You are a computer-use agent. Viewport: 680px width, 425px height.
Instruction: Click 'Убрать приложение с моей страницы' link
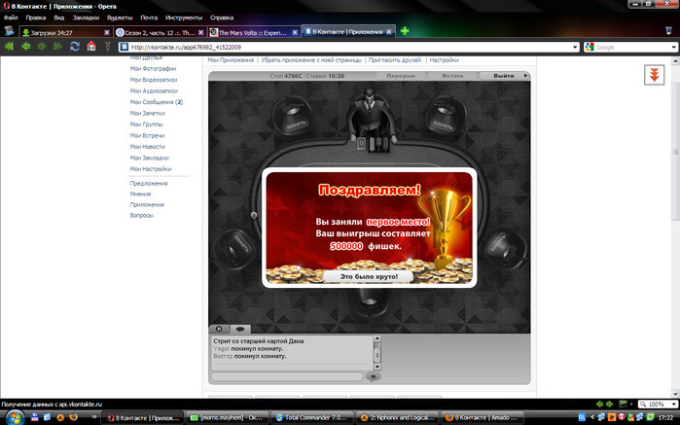311,60
